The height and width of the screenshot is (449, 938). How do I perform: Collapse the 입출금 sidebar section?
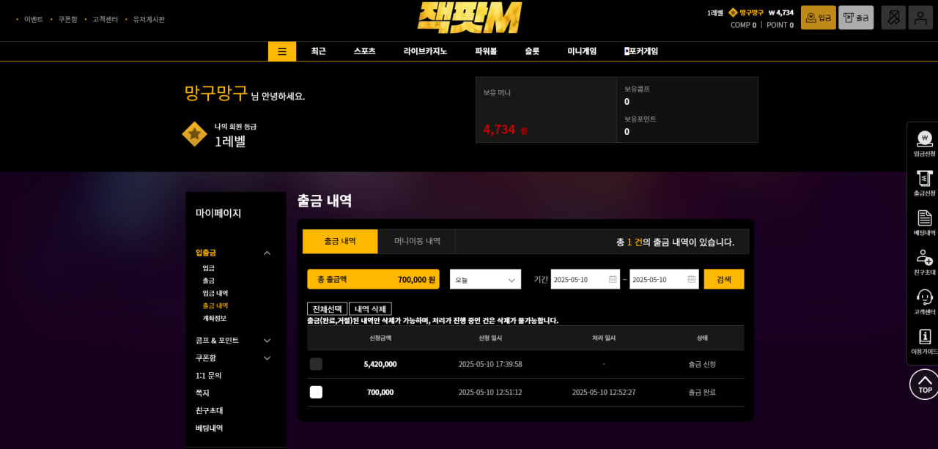tap(267, 253)
